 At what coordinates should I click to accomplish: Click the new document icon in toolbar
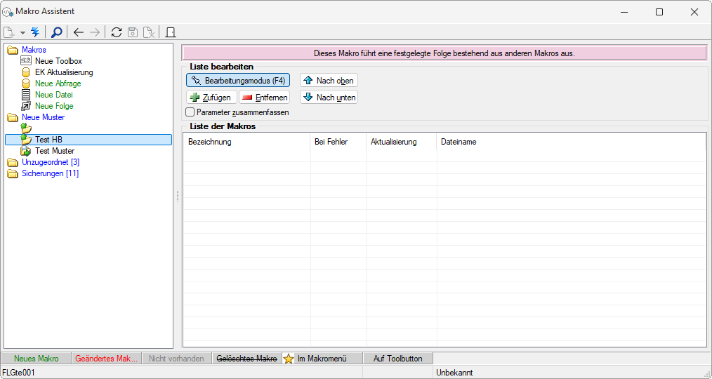[x=9, y=32]
